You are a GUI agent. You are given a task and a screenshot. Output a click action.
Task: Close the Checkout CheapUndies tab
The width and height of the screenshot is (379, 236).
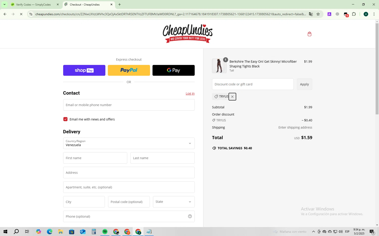point(111,5)
